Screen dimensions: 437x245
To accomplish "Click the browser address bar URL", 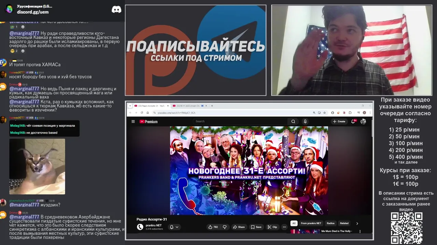I will 177,113.
